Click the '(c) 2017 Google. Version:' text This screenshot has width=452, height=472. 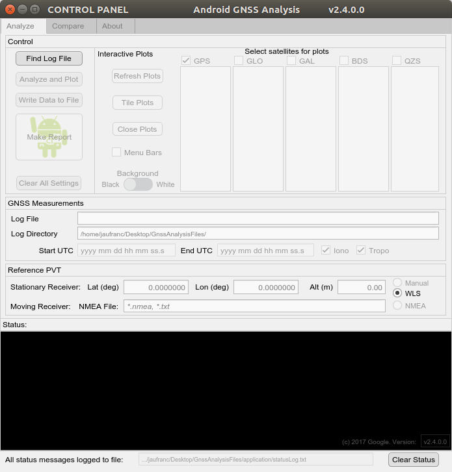coord(379,442)
